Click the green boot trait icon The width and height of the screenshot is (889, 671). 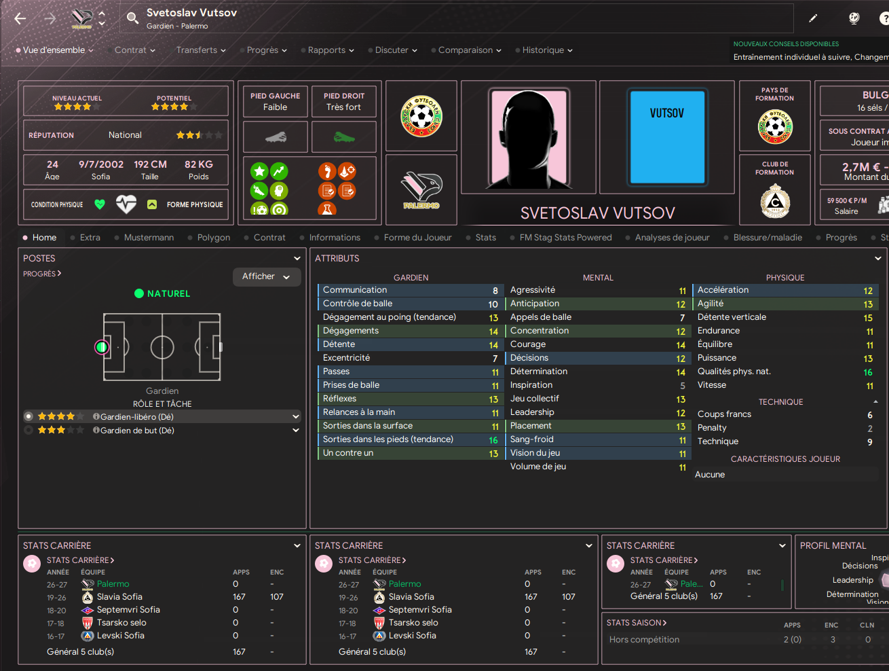coord(259,191)
